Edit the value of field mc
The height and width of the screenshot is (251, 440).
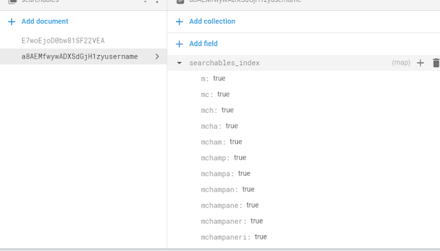(x=223, y=94)
